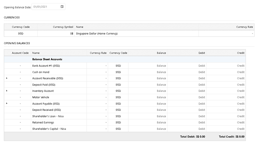Click Debit field for Shareholder's Capital - Nisa
Viewport: 259px width, 144px height.
[187, 129]
